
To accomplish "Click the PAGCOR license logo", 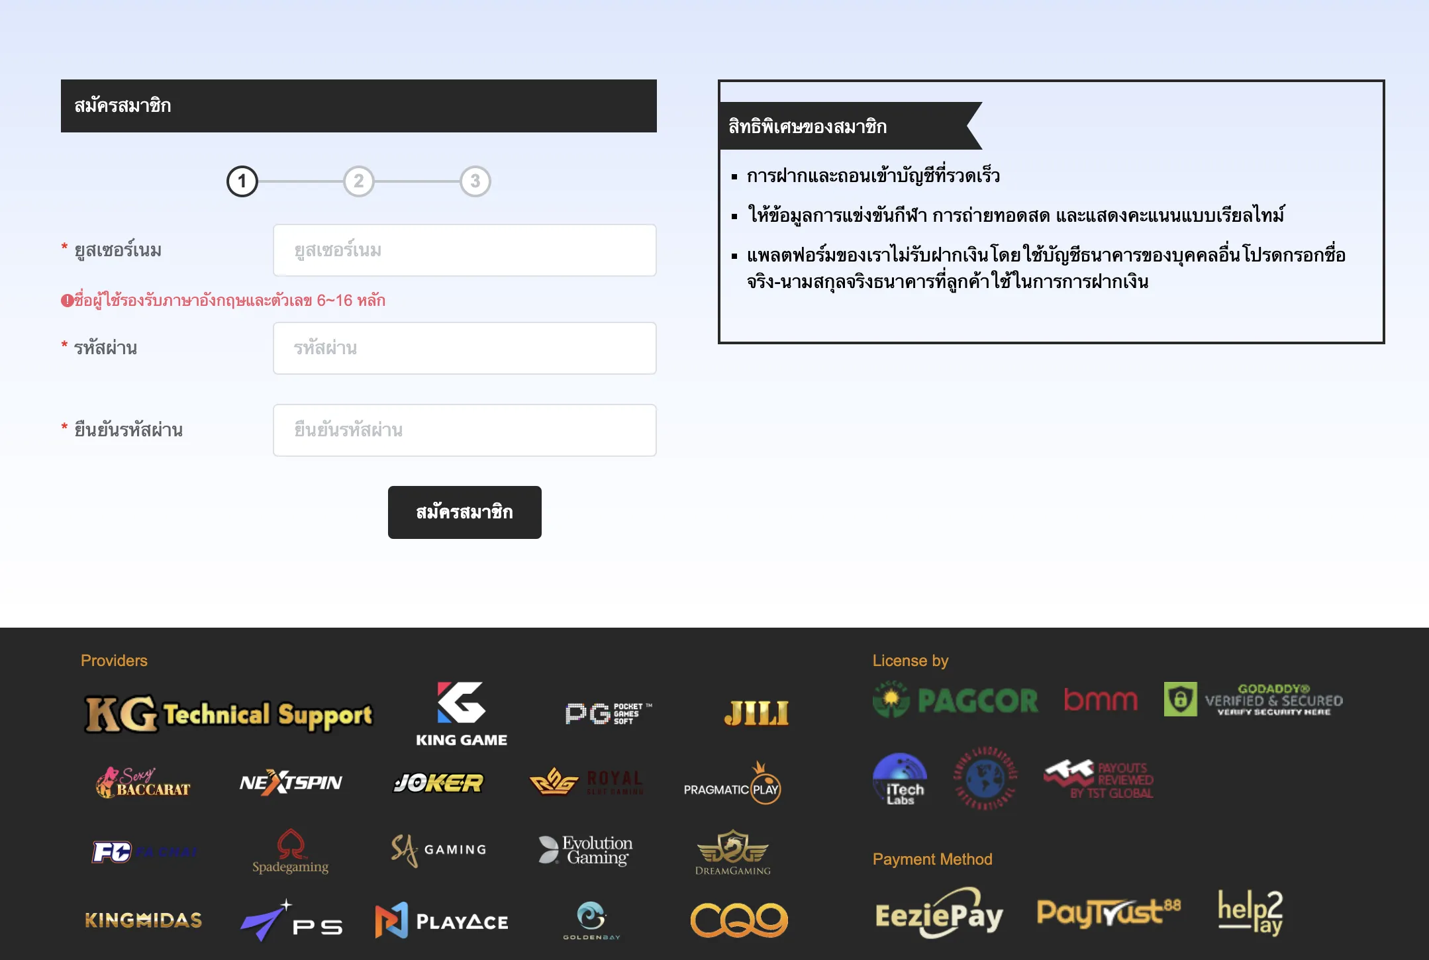I will (955, 700).
